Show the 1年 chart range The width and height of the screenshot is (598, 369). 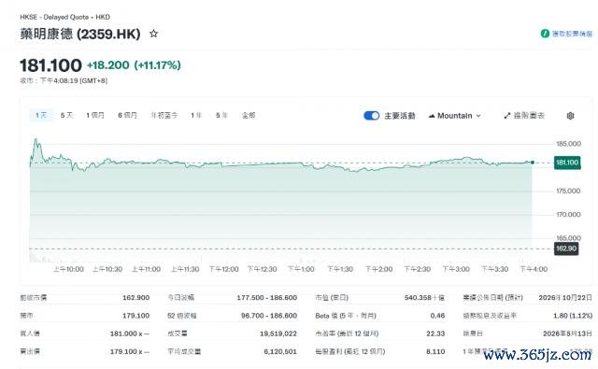click(196, 115)
